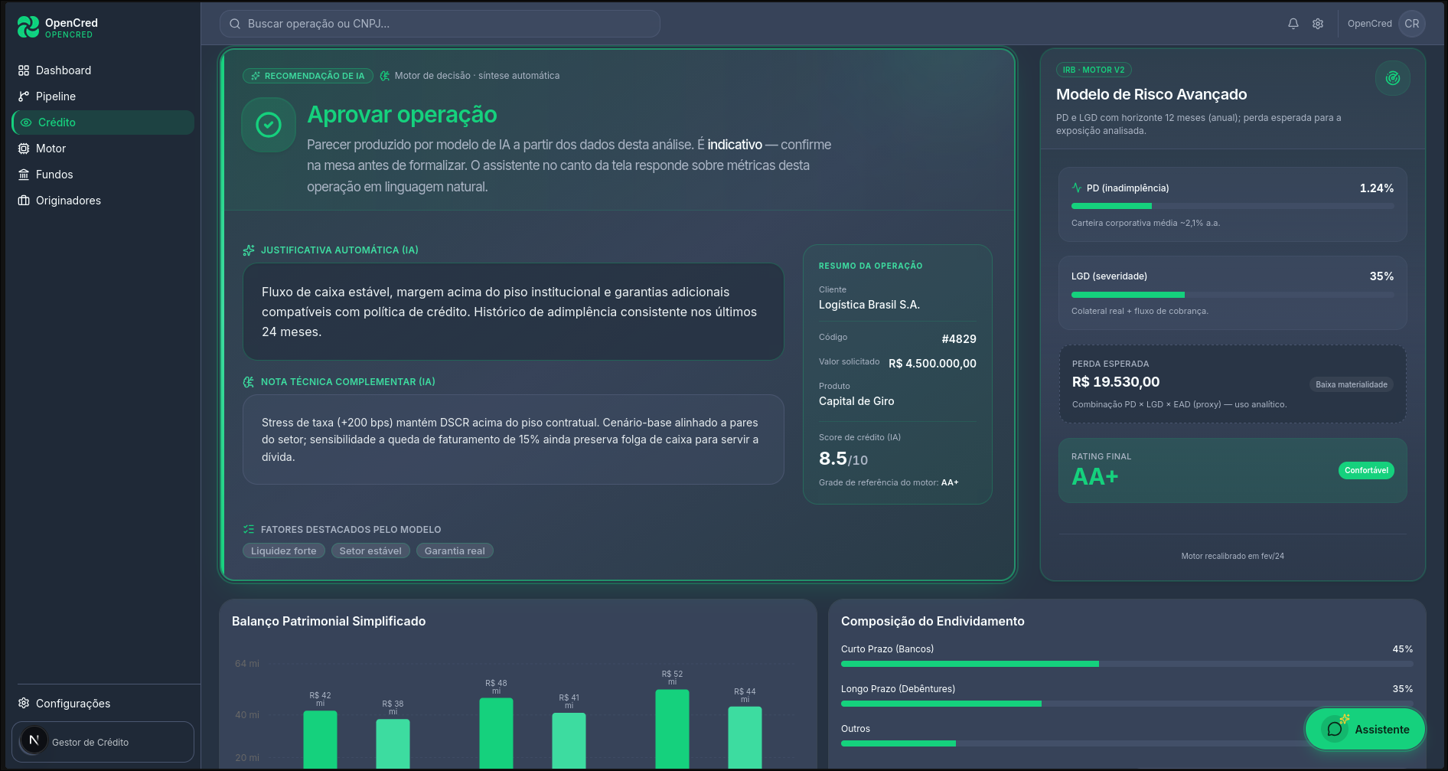Click the risk model radar icon
This screenshot has height=771, width=1448.
point(1393,78)
